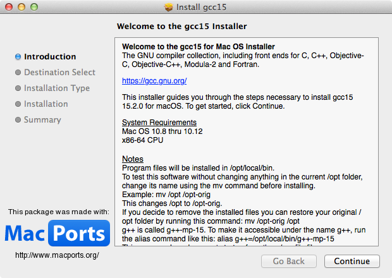Select the Installation Type step
392x278 pixels.
coord(57,88)
